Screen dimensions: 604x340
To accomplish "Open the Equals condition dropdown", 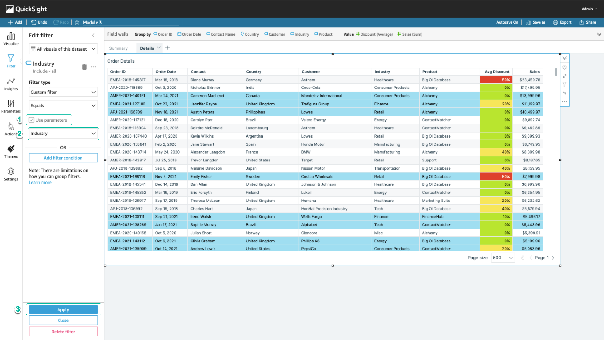I will (x=63, y=105).
